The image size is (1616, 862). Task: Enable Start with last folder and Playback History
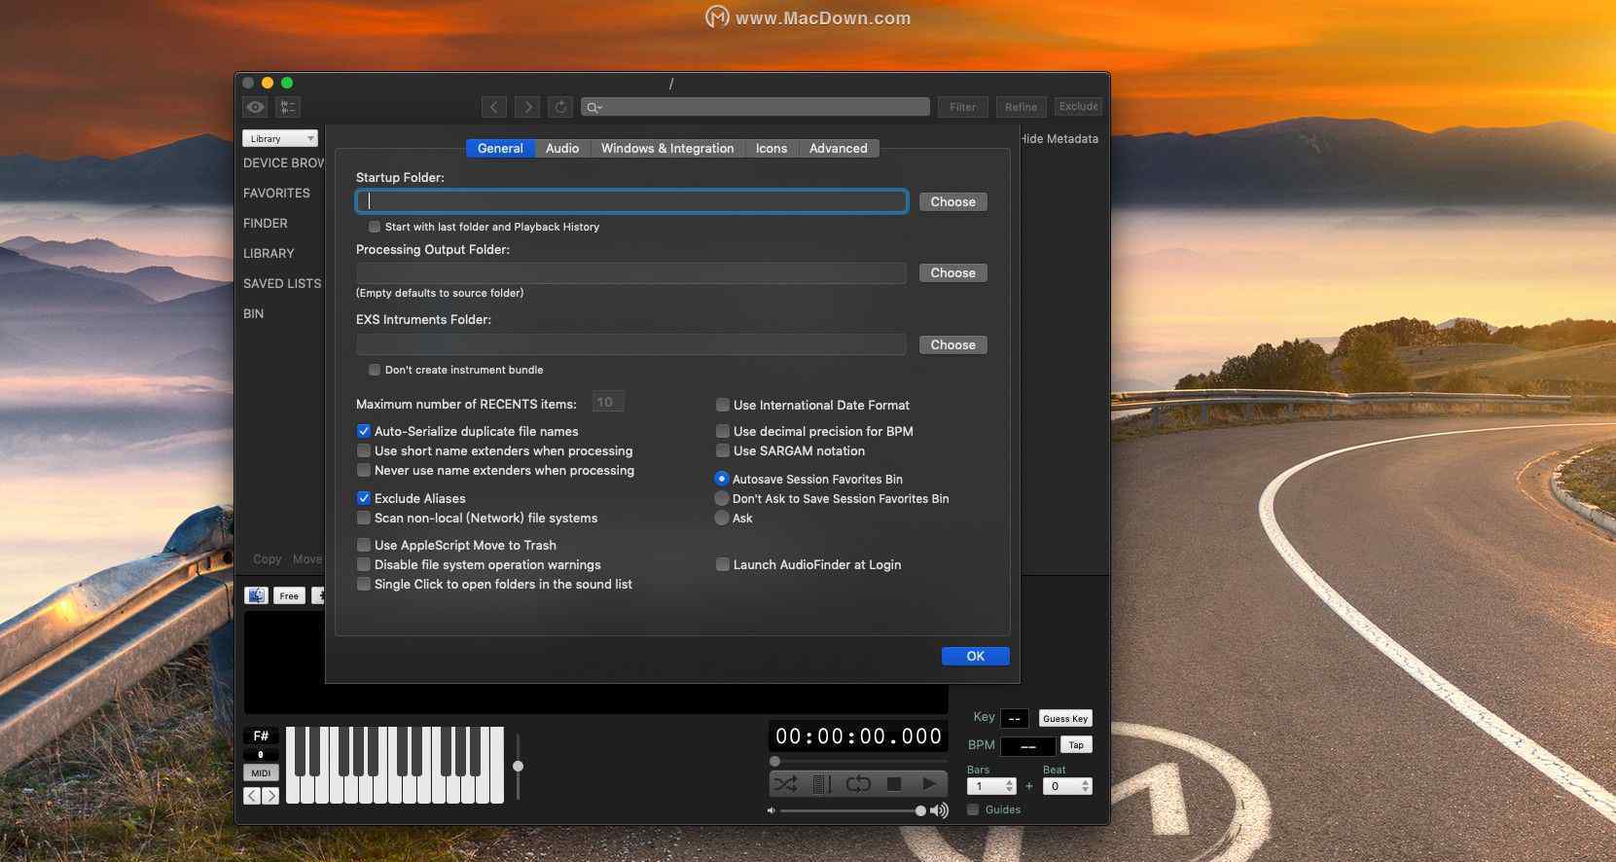tap(375, 227)
